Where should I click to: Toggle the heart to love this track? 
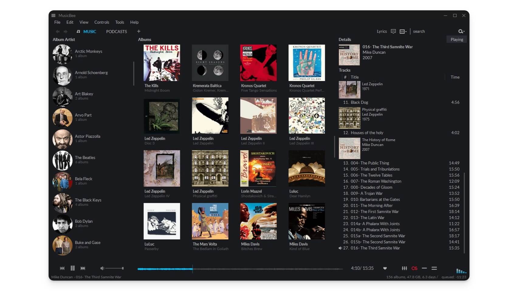pos(385,268)
